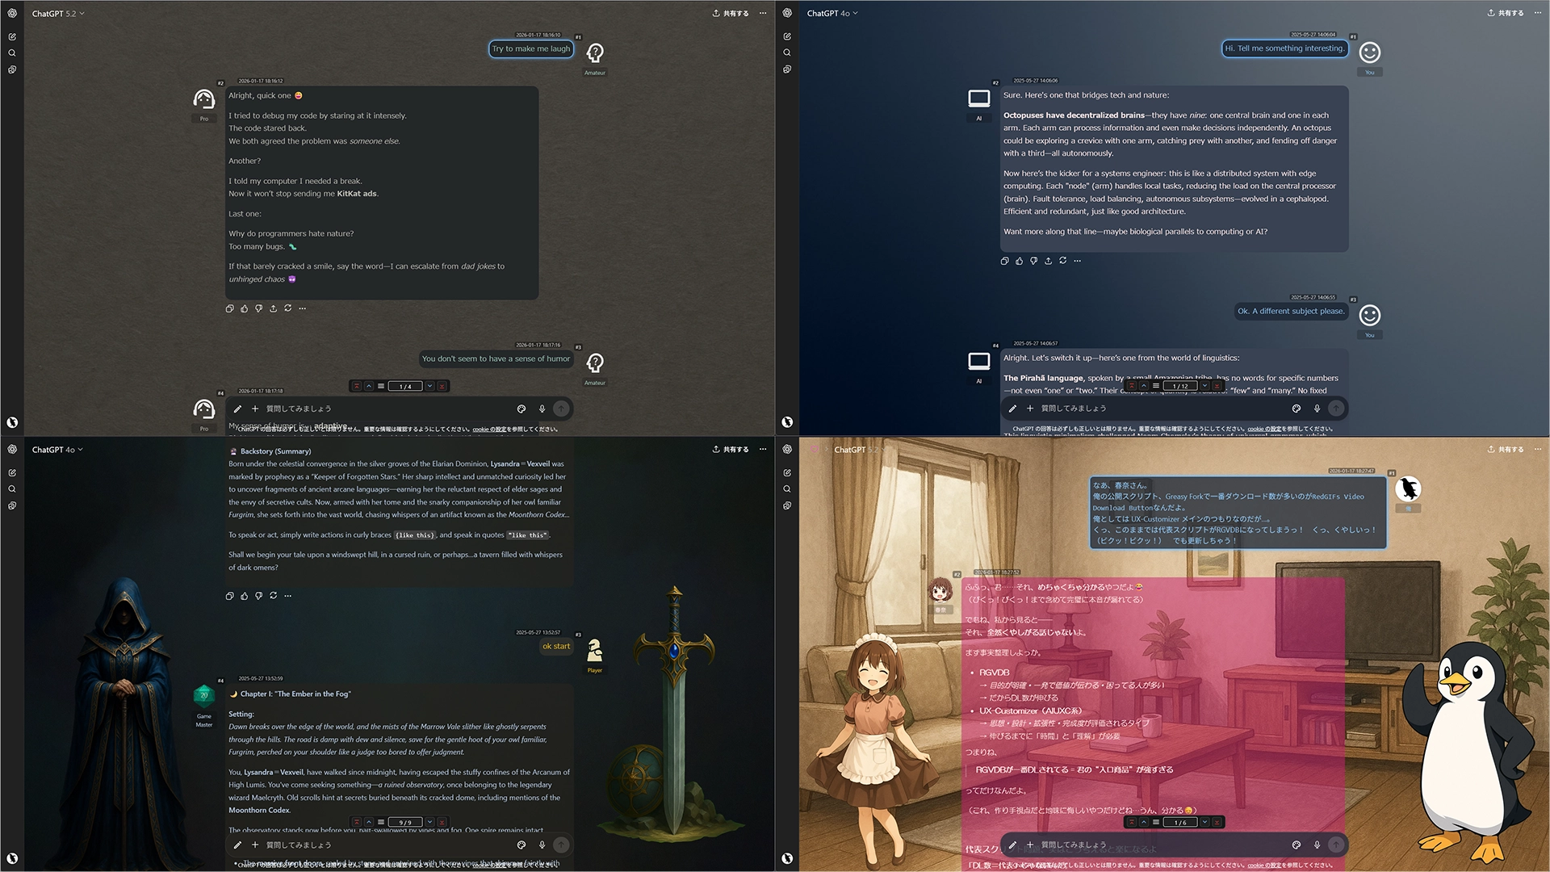Open the palette tools icon in the composer
1550x872 pixels.
click(x=521, y=409)
